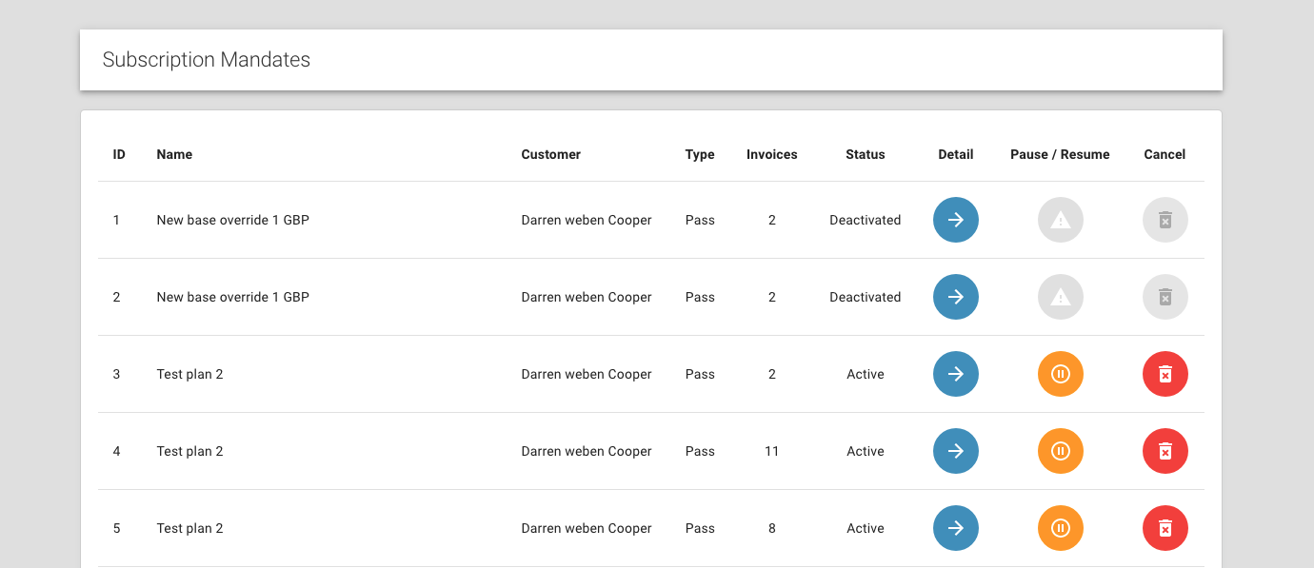The image size is (1314, 568).
Task: Click the greyed cancel icon for mandate ID 2
Action: (x=1165, y=297)
